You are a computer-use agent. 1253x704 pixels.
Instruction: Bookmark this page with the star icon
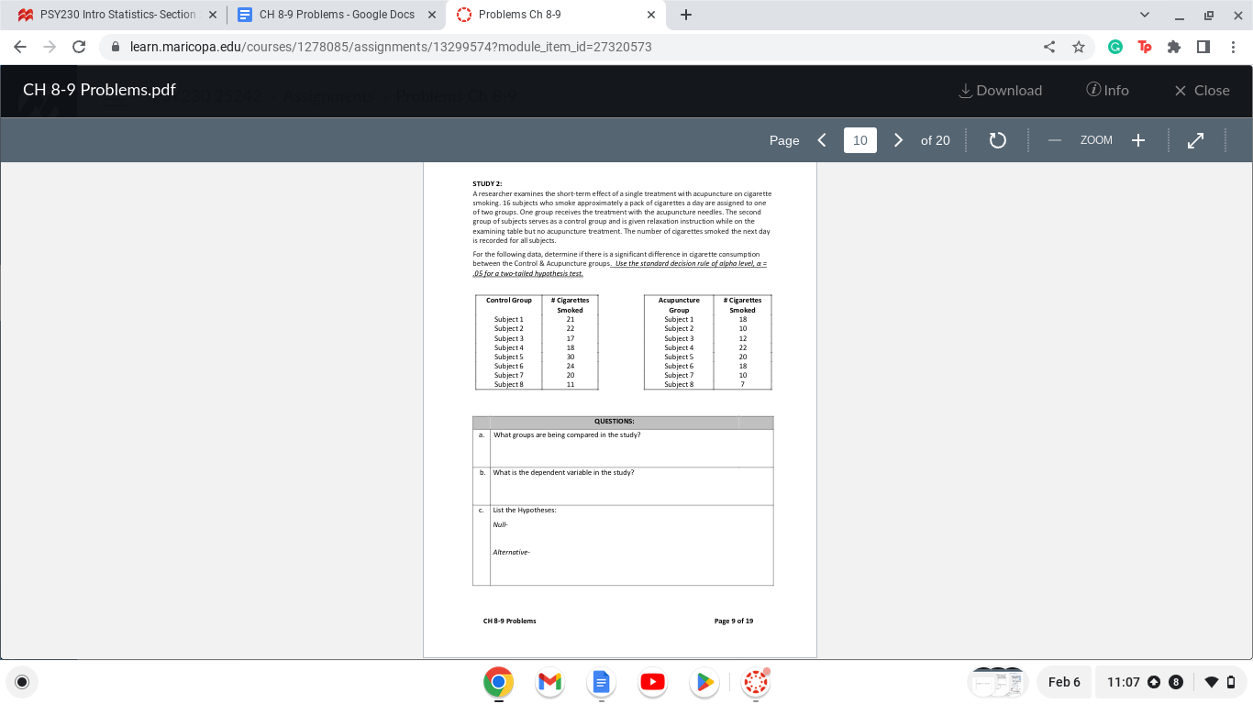(x=1079, y=46)
